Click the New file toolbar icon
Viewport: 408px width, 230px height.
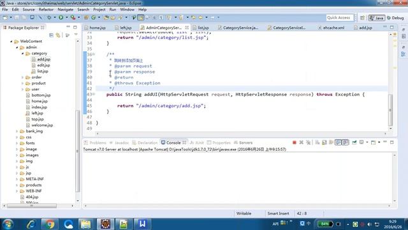pyautogui.click(x=5, y=17)
